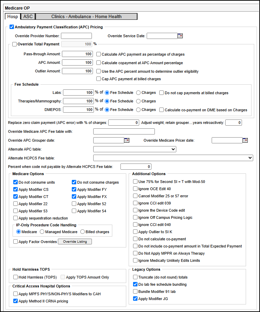Open the Override Medicare Pricer date calendar

pyautogui.click(x=245, y=140)
